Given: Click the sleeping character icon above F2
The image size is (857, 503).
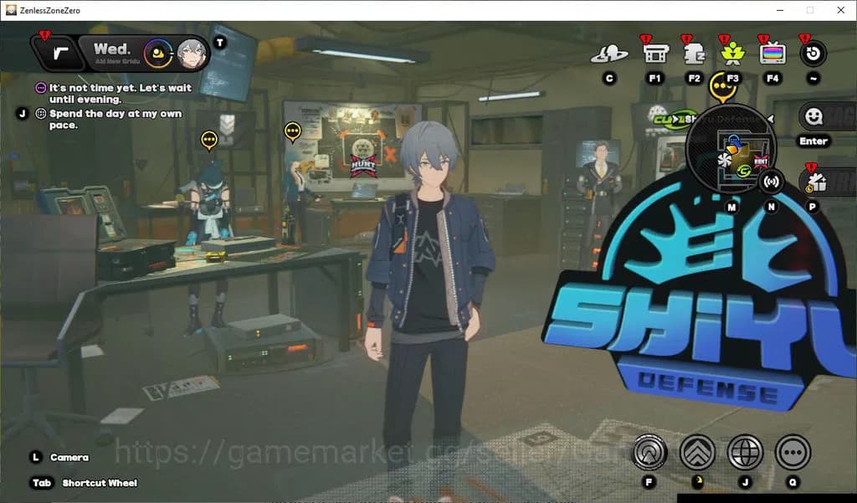Looking at the screenshot, I should tap(695, 52).
